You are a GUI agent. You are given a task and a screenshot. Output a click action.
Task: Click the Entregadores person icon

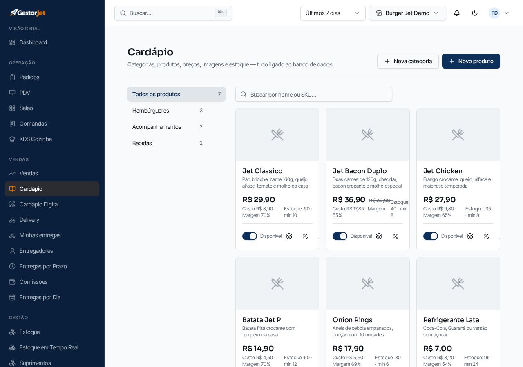pyautogui.click(x=12, y=251)
